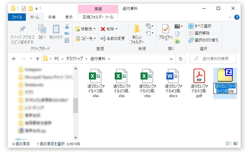The width and height of the screenshot is (248, 152).
Task: Expand the 削除 dropdown arrow
Action: pos(117,29)
